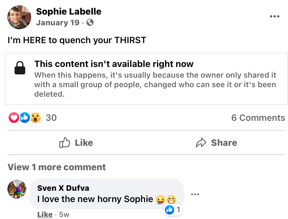288x219 pixels.
Task: Open the 6 Comments list
Action: coord(258,118)
